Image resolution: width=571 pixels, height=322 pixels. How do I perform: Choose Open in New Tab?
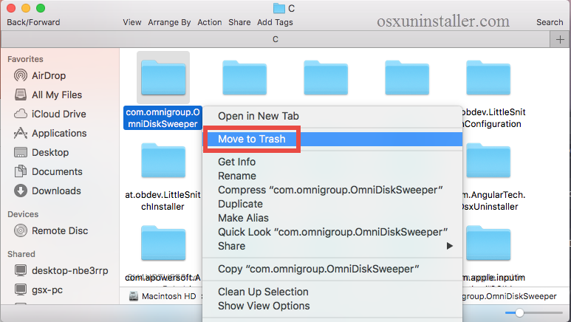pos(332,116)
